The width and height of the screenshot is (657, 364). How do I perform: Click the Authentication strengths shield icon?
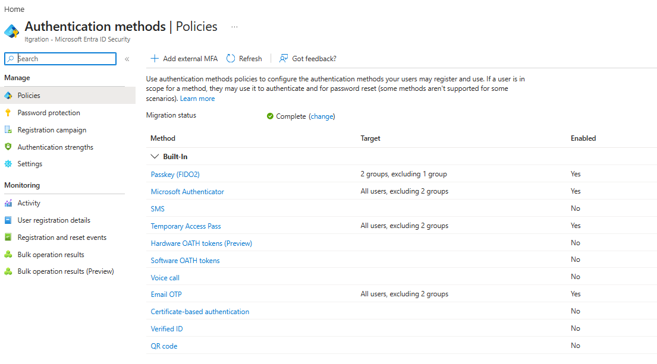tap(8, 147)
